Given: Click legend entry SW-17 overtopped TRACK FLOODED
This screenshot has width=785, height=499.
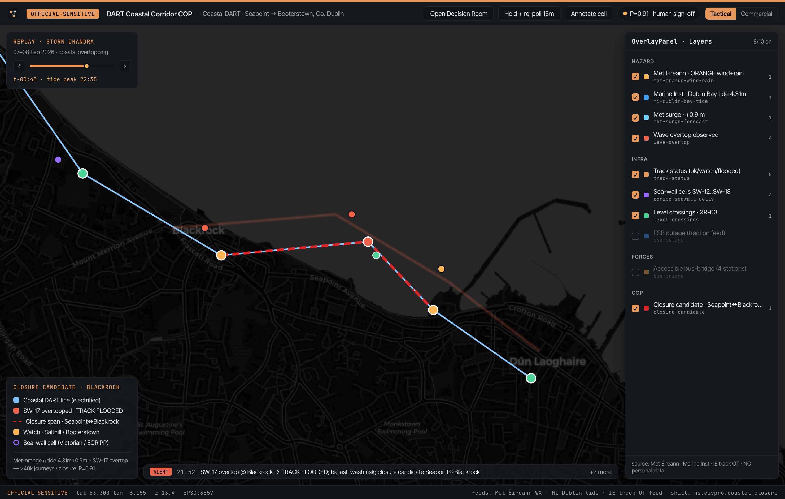Looking at the screenshot, I should (68, 411).
